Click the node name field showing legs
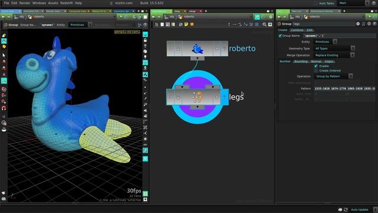Image resolution: width=378 pixels, height=213 pixels. point(323,24)
